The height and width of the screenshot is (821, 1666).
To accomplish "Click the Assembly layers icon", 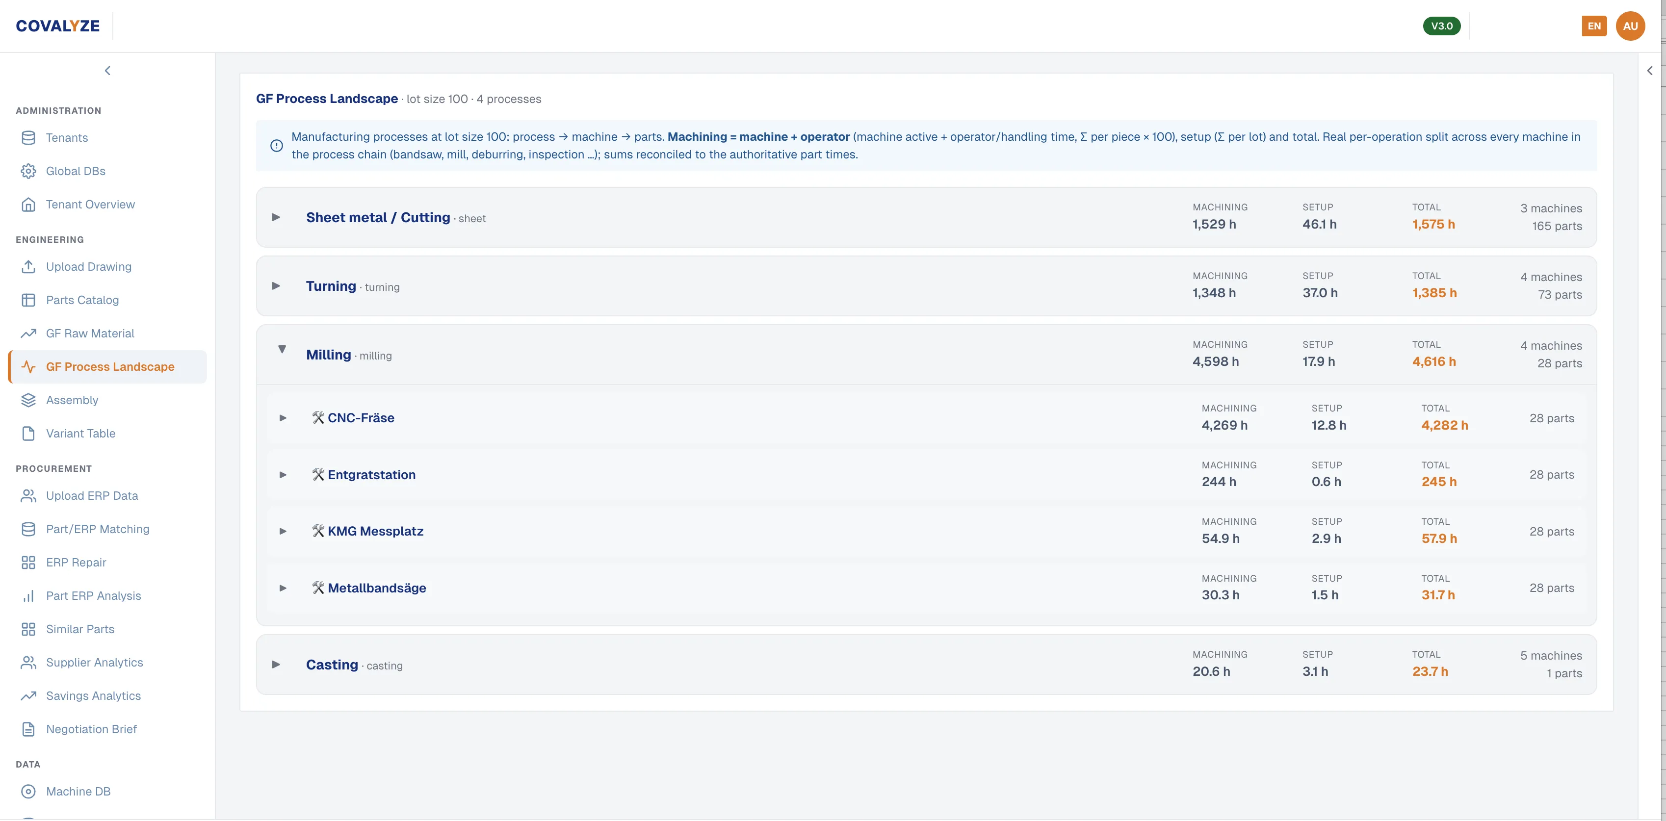I will [28, 400].
